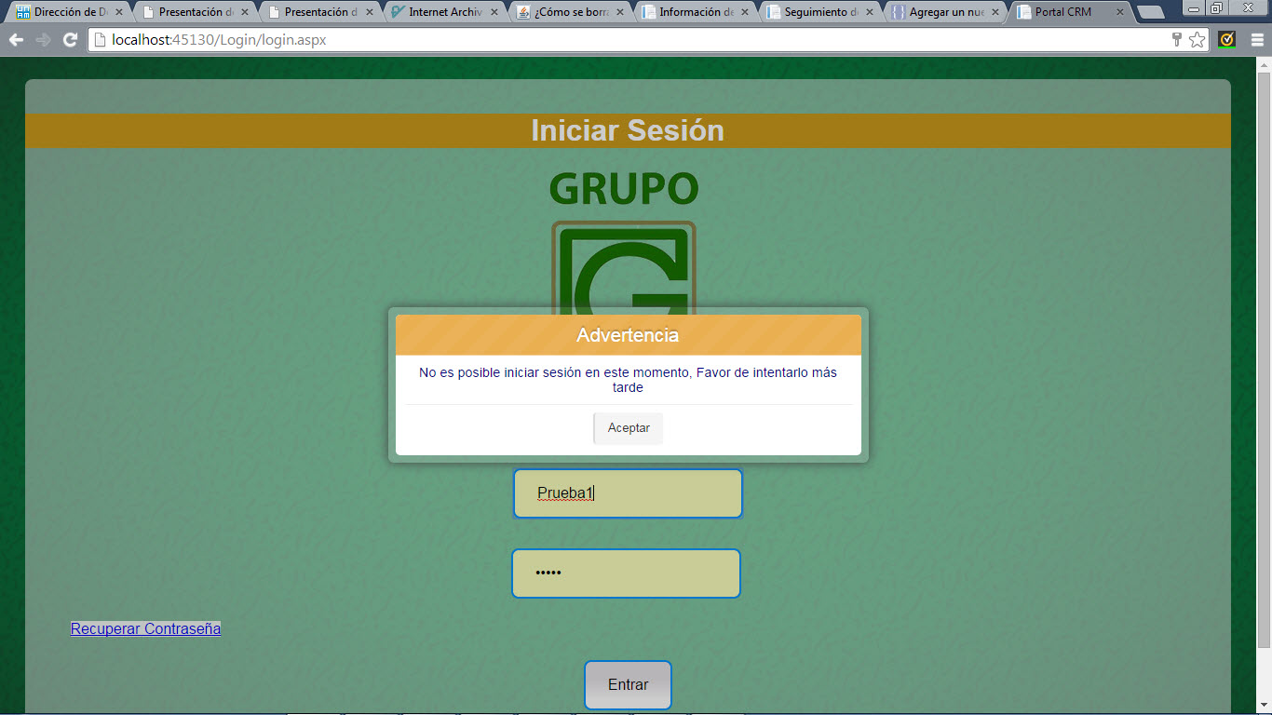Close the Portal CRM tab
This screenshot has width=1272, height=715.
[1120, 13]
